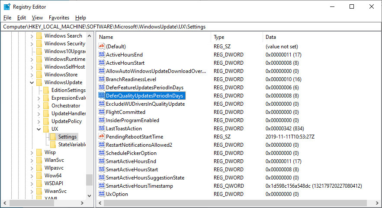Image resolution: width=382 pixels, height=208 pixels.
Task: Click the 2019-11-11T10:53:27Z data value
Action: click(x=290, y=136)
